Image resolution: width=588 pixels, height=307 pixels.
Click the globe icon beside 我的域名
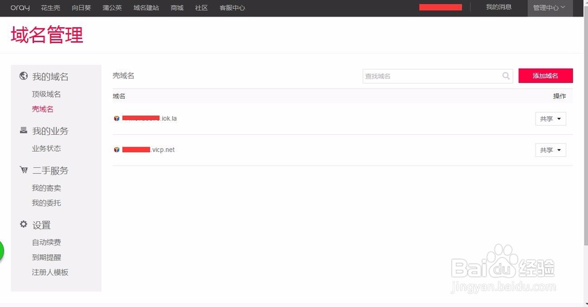24,76
